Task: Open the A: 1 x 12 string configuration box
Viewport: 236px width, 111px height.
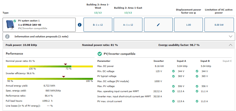Action: (128, 25)
